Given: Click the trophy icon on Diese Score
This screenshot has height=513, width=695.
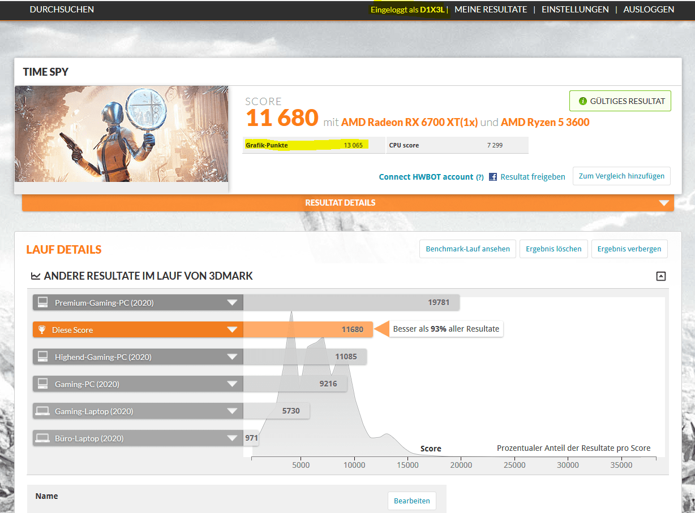Looking at the screenshot, I should [x=41, y=330].
